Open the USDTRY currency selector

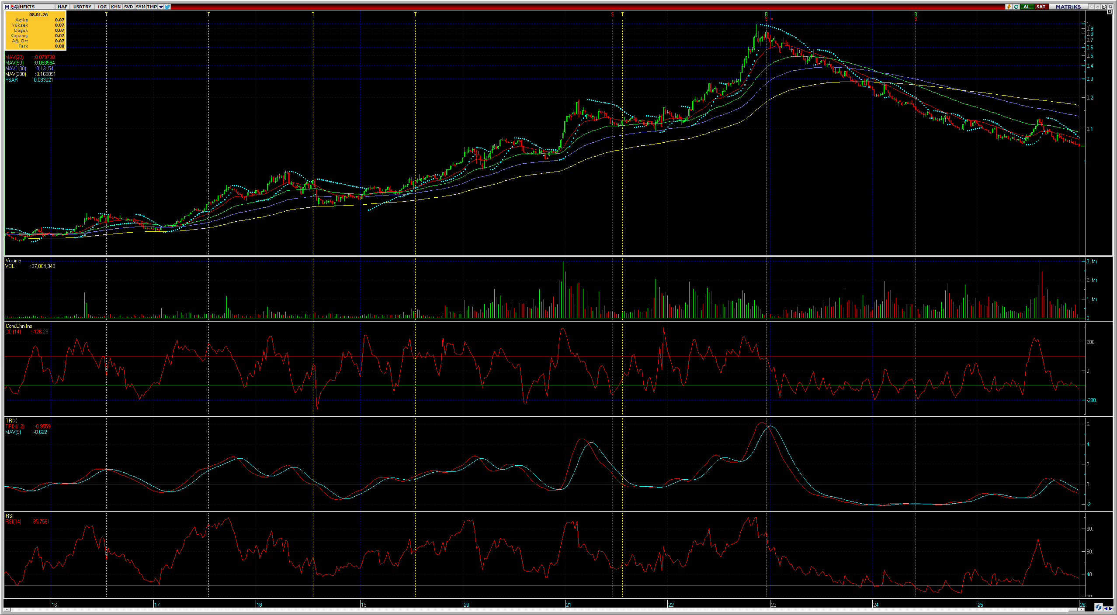coord(82,7)
